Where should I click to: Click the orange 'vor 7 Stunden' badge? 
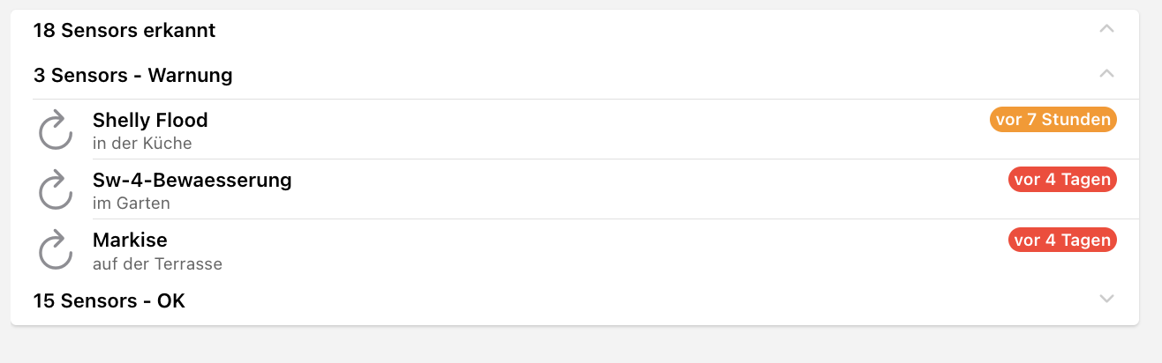(1053, 120)
